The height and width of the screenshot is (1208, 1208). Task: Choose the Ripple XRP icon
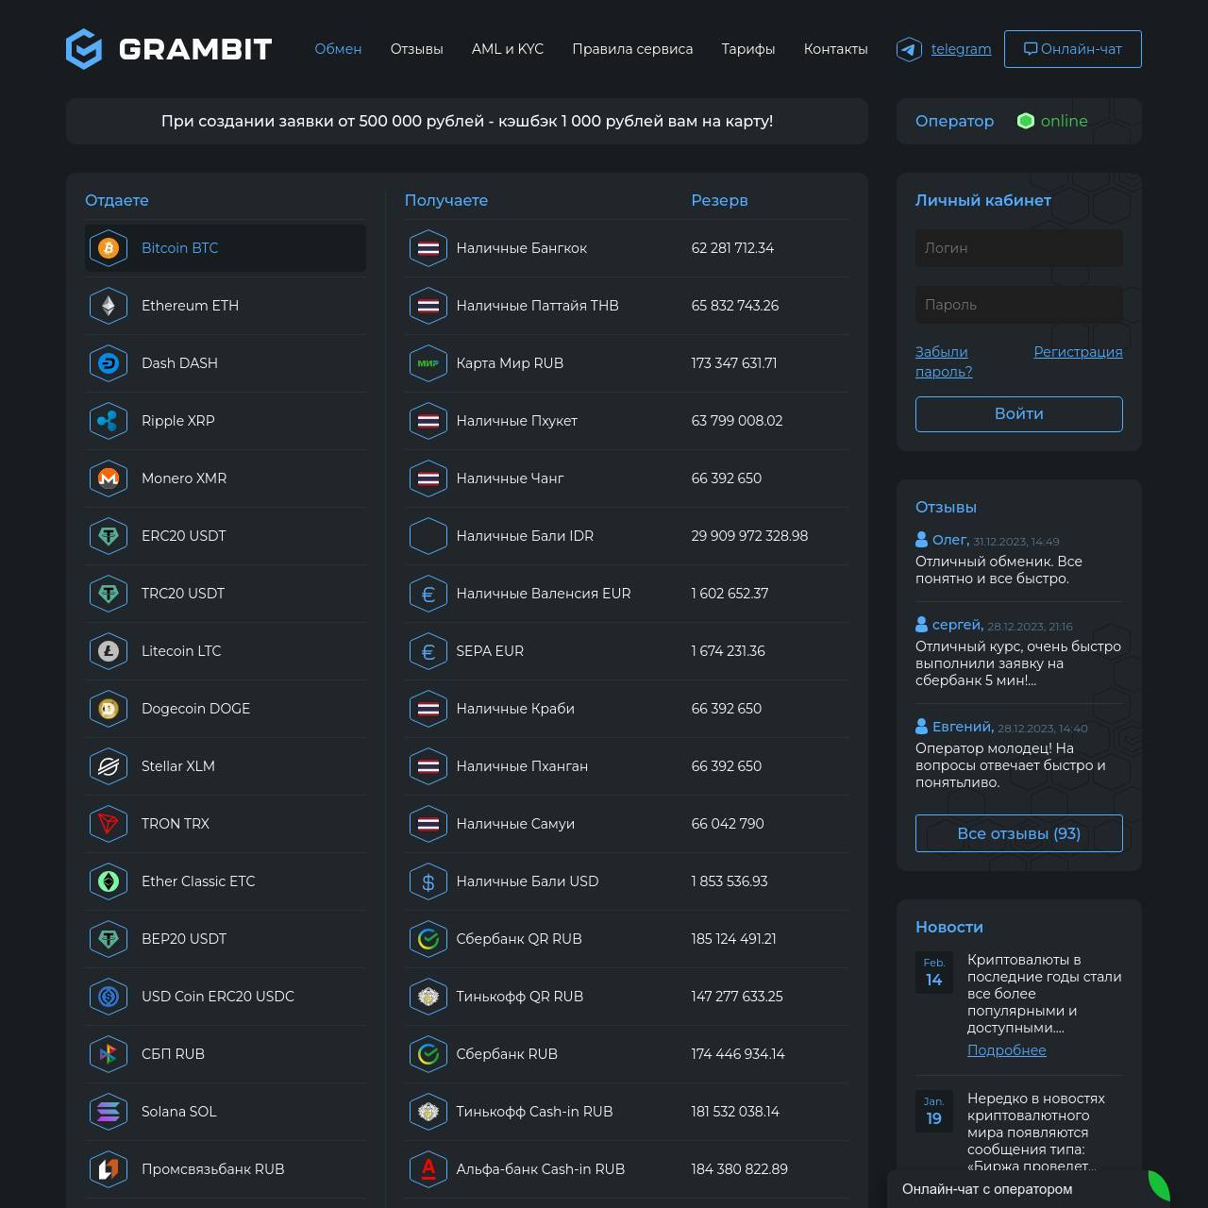pos(109,421)
